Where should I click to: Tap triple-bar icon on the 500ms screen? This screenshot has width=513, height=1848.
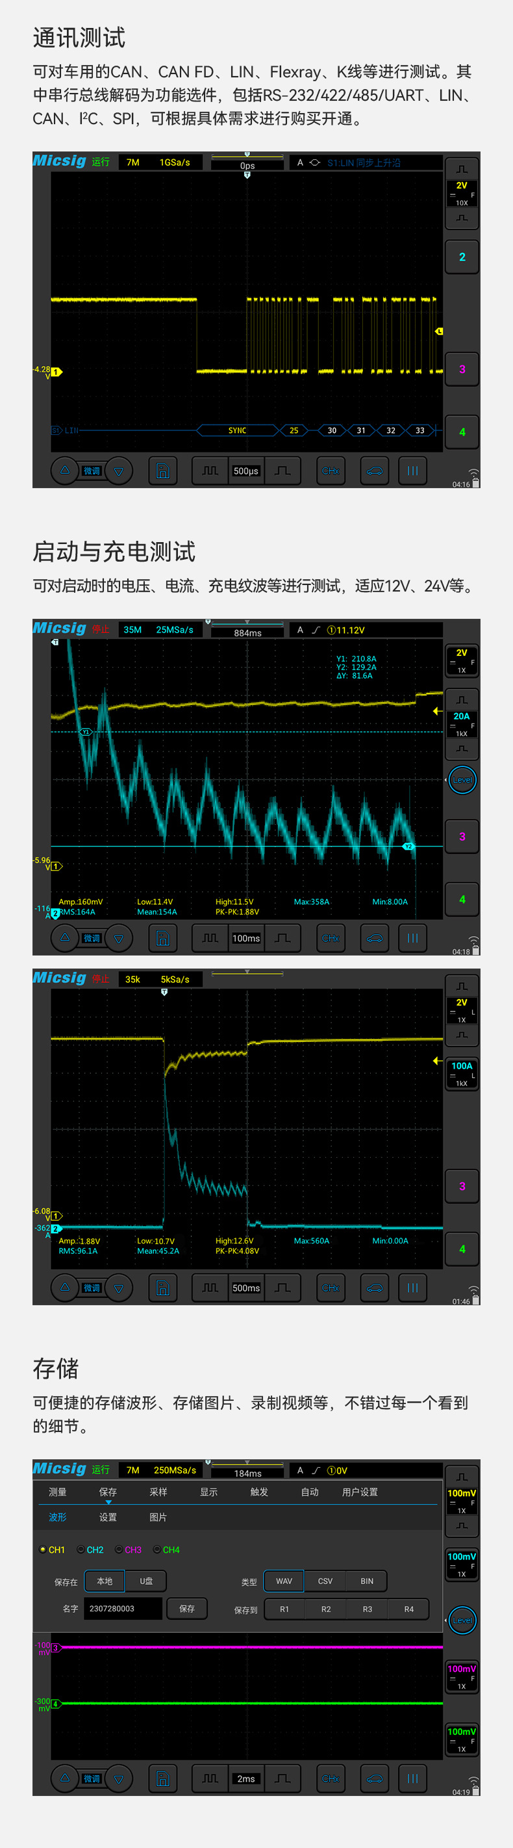[x=413, y=1288]
